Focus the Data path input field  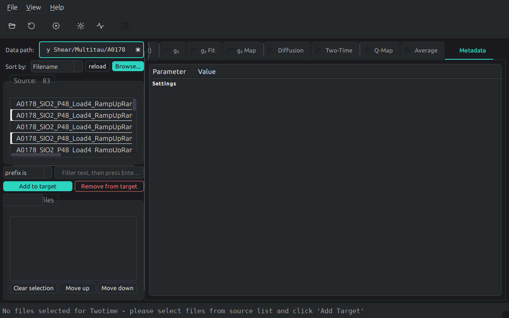coord(91,50)
